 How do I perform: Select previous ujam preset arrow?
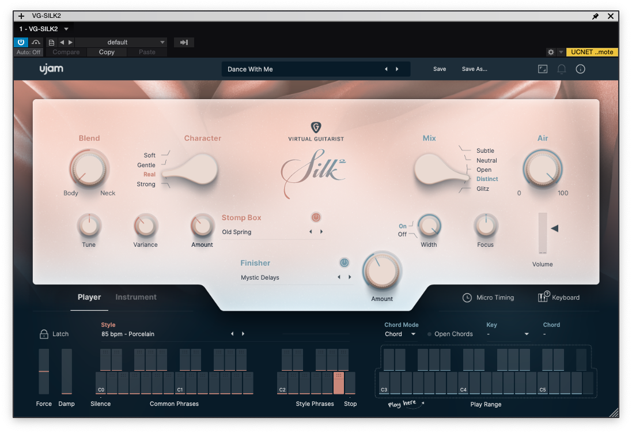(386, 69)
